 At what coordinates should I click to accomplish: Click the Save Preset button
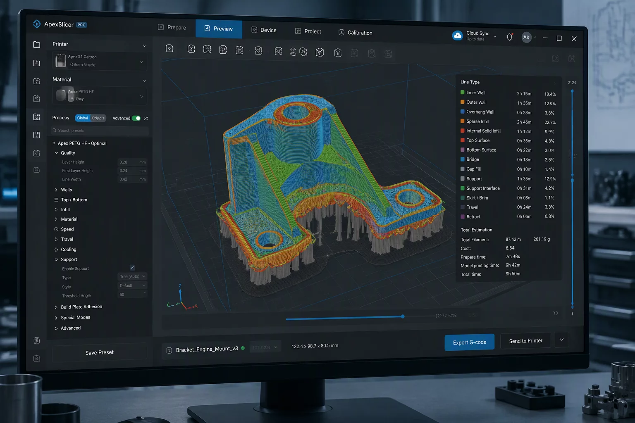[100, 352]
